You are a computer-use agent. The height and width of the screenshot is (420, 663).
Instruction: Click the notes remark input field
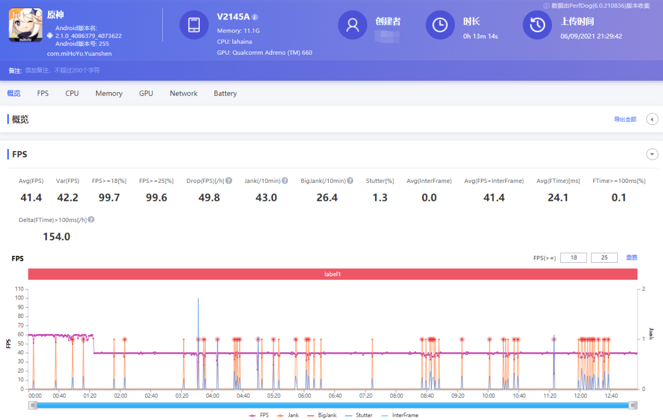pyautogui.click(x=63, y=71)
